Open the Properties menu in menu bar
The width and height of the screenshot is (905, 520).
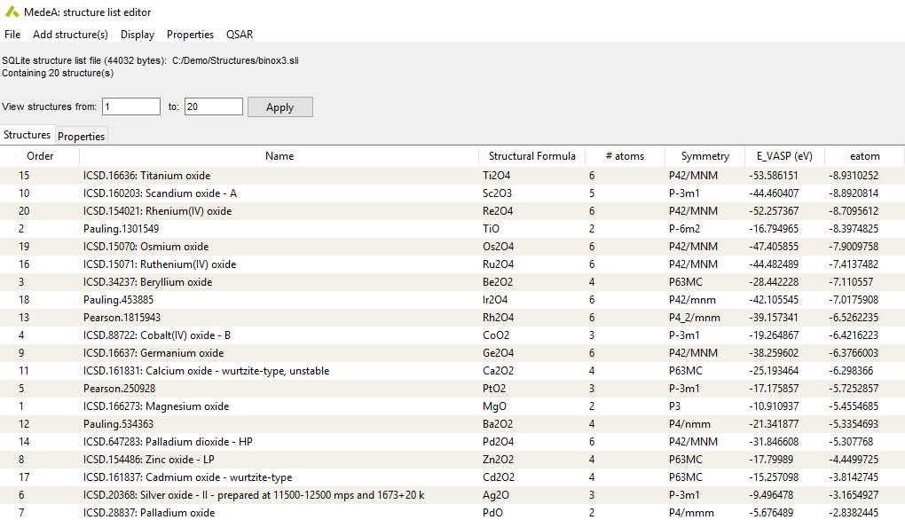point(190,35)
